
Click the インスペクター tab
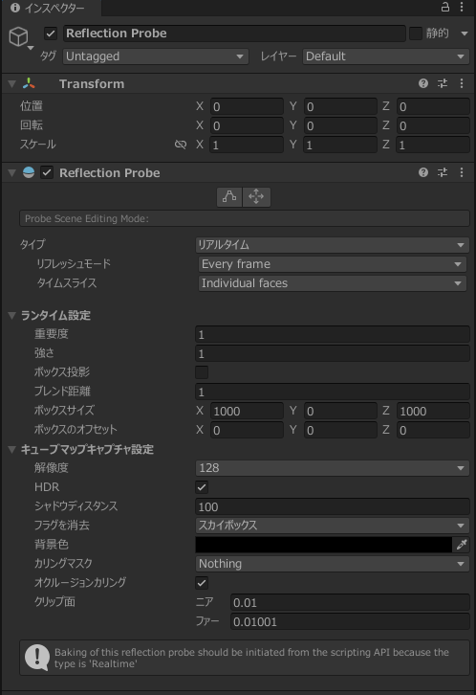tap(48, 8)
